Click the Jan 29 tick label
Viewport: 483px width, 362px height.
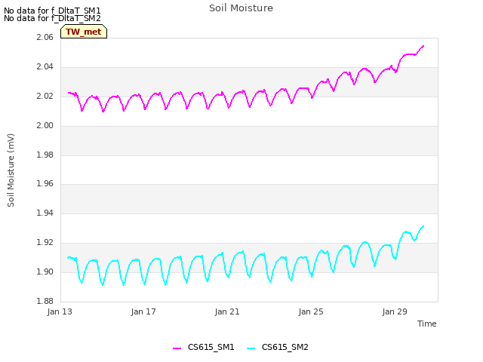(395, 311)
